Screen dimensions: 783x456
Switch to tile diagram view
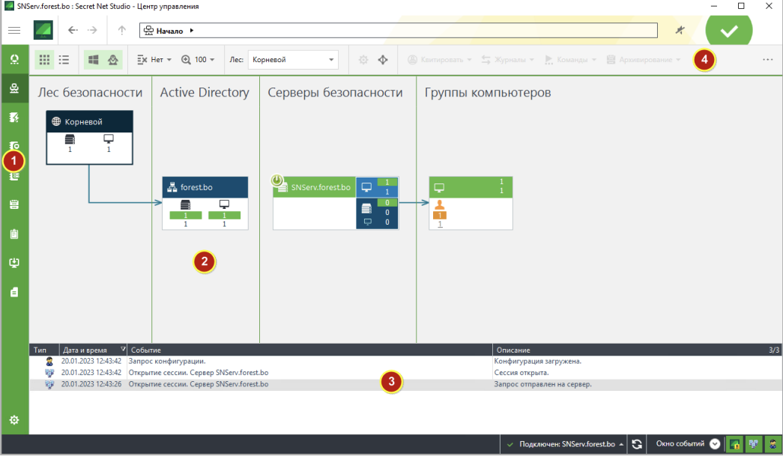click(44, 60)
